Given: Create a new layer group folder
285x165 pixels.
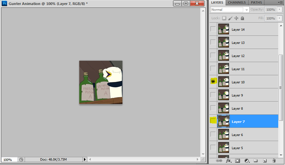Looking at the screenshot, I should click(256, 161).
